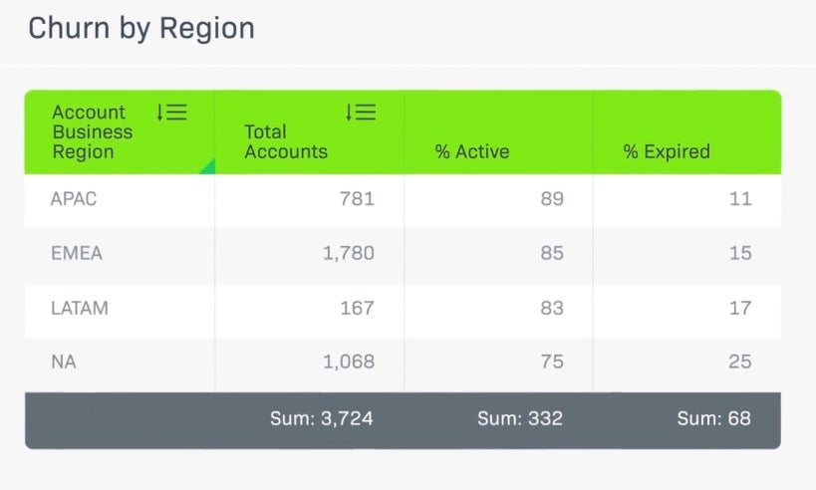Select the NA region row

(x=63, y=363)
